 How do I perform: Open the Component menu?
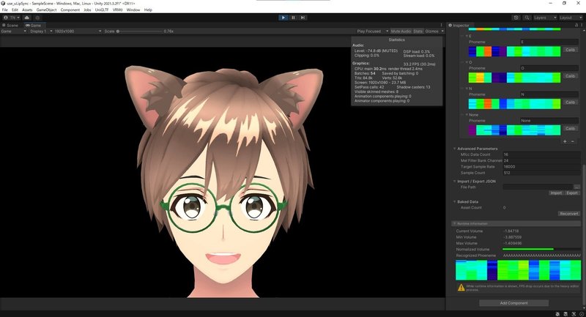[70, 10]
